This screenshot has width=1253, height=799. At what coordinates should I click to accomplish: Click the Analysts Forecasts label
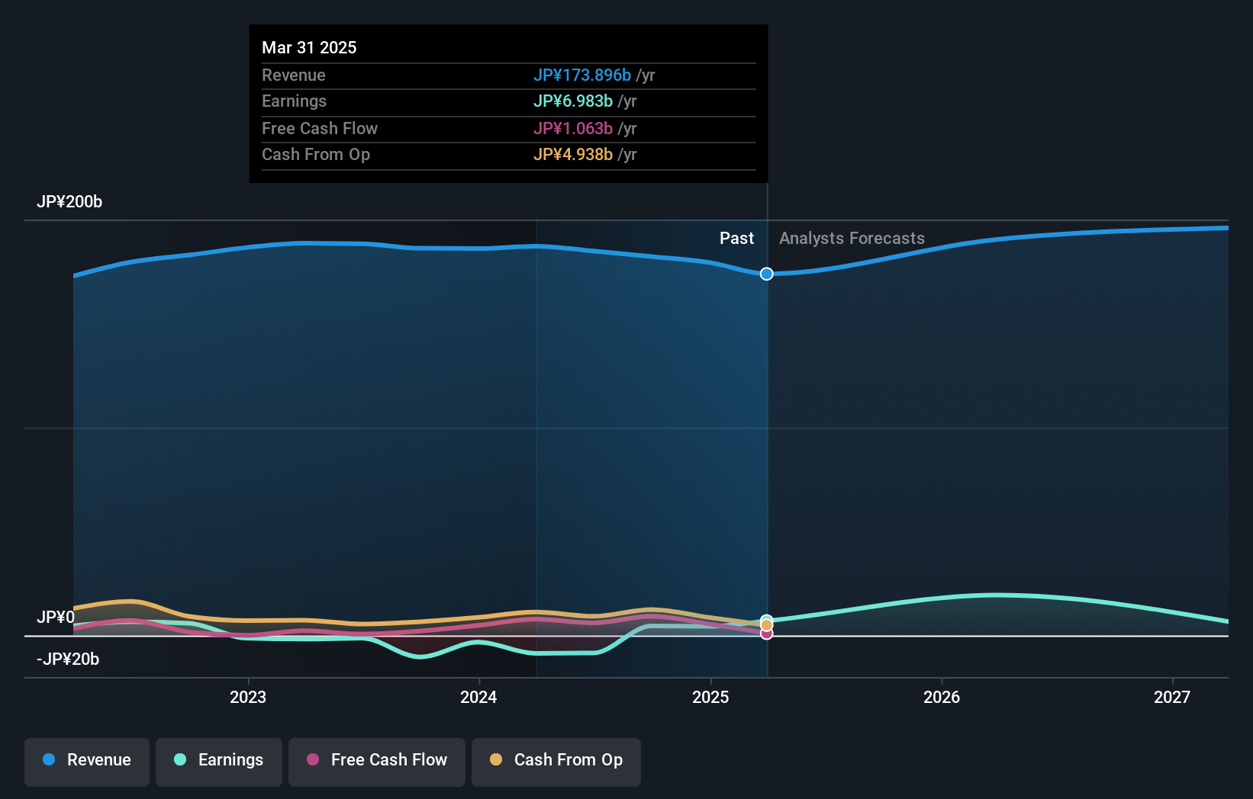[x=852, y=239]
